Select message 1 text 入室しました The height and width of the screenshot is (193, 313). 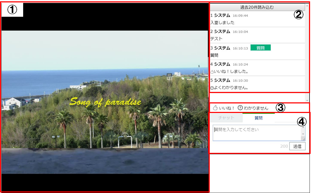click(223, 23)
